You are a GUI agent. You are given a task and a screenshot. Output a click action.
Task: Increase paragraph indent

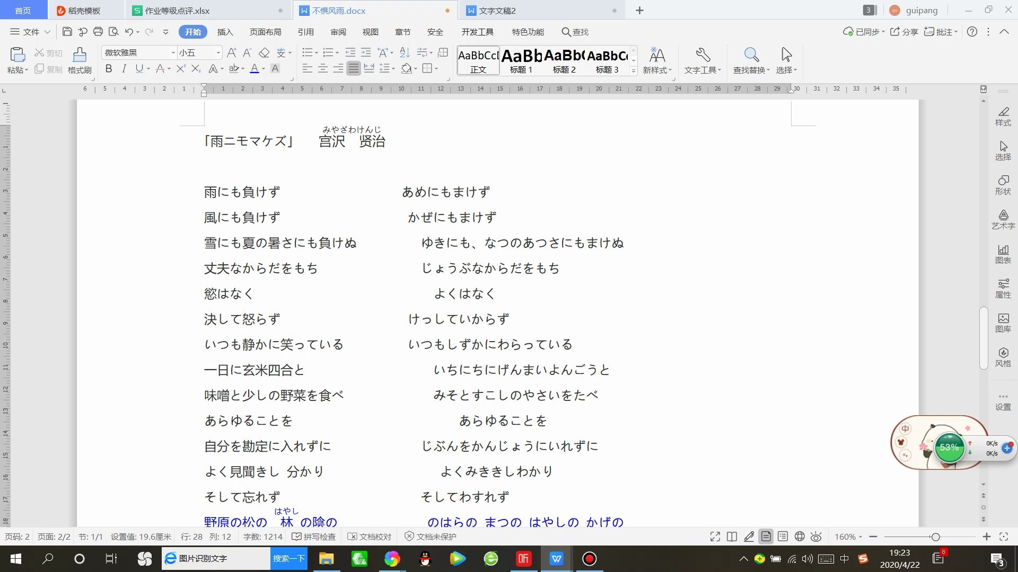tap(366, 52)
